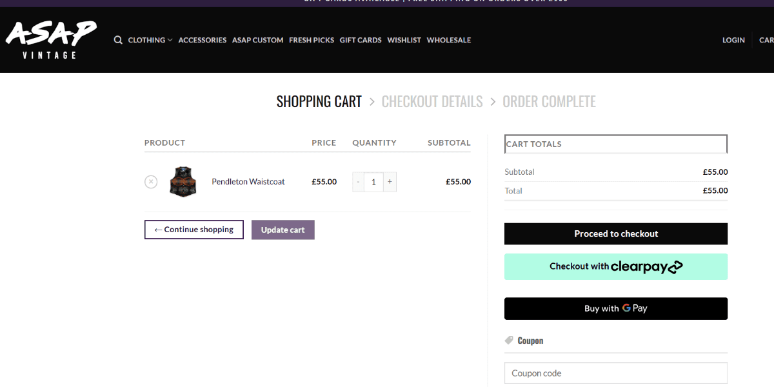Click Buy with Google Pay

[x=616, y=308]
